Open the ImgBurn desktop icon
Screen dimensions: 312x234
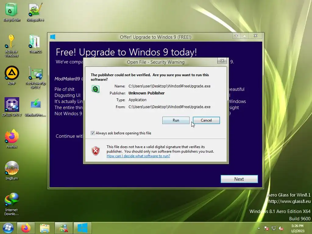coord(12,170)
